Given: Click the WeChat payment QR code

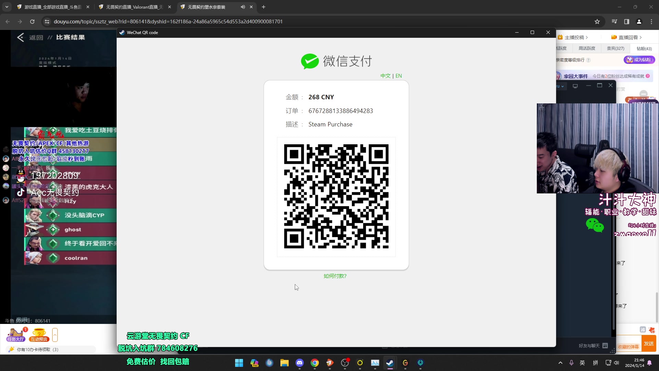Looking at the screenshot, I should [336, 196].
